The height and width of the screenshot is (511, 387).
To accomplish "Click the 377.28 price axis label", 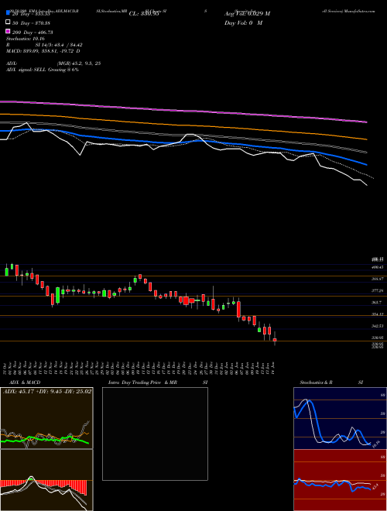I will pos(378,290).
